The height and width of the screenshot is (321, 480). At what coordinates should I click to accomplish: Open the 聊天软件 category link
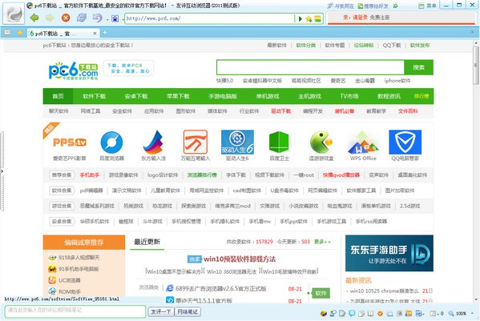tap(58, 111)
